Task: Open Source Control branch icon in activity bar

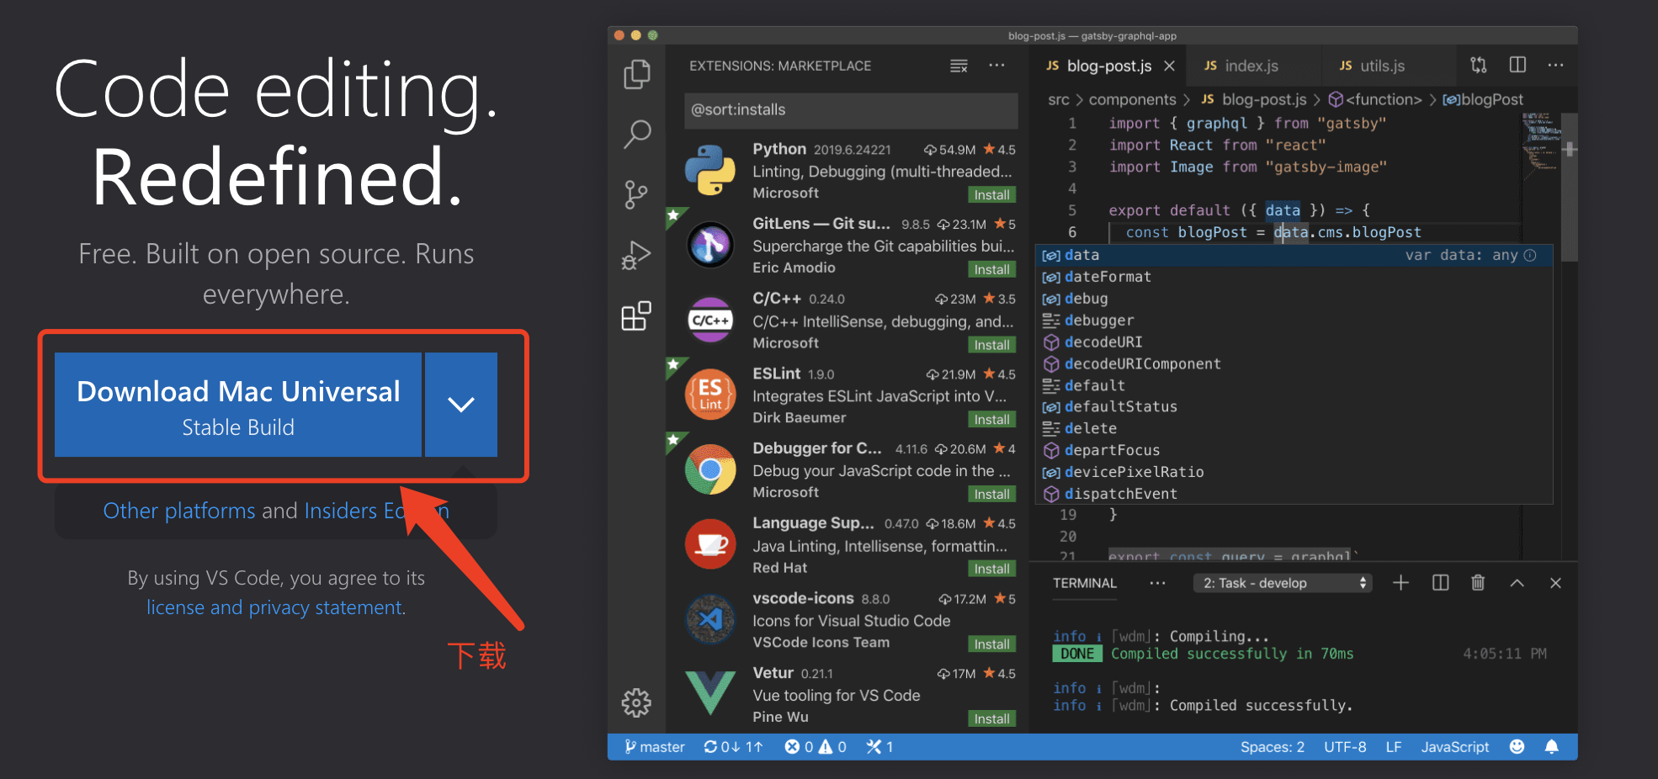Action: coord(636,194)
